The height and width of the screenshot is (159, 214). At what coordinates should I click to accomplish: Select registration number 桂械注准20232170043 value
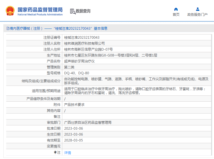[82, 38]
